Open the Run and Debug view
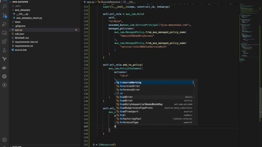The width and height of the screenshot is (262, 147). tap(5, 24)
